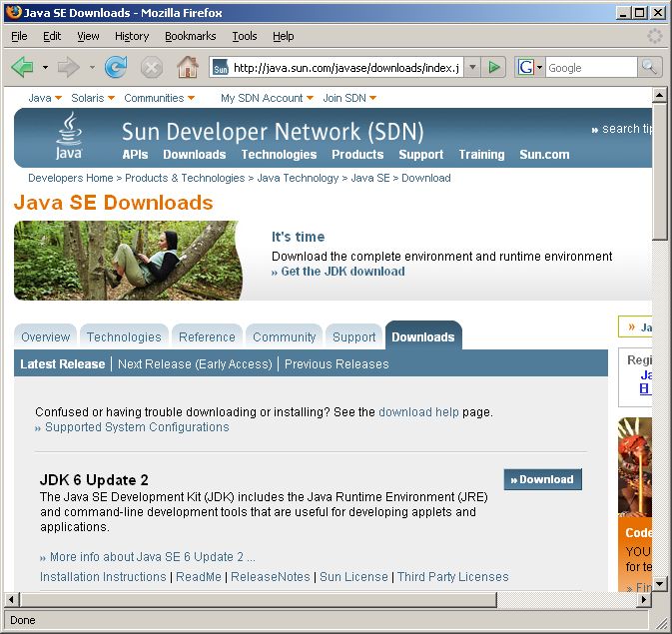Open the ReadMe link
672x634 pixels.
(199, 577)
